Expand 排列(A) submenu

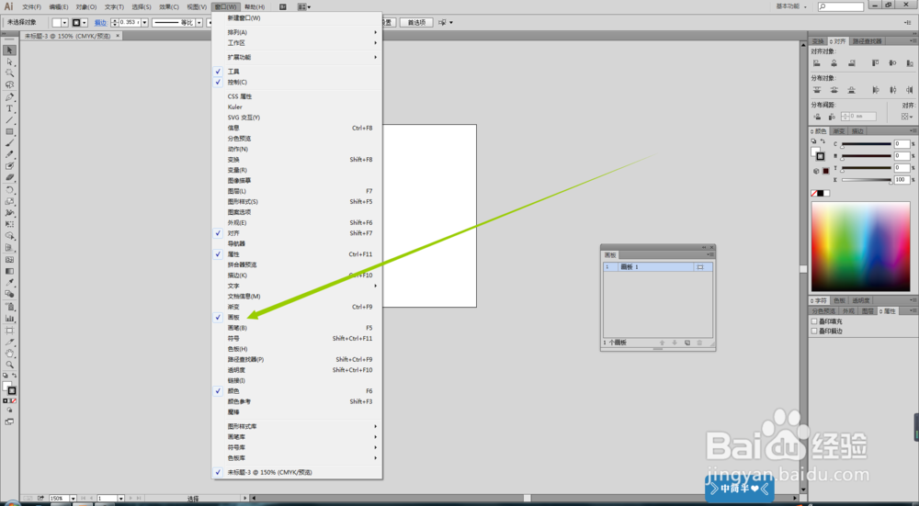(x=297, y=32)
